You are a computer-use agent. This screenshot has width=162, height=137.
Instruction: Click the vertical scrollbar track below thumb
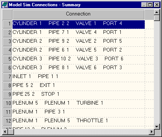157,72
